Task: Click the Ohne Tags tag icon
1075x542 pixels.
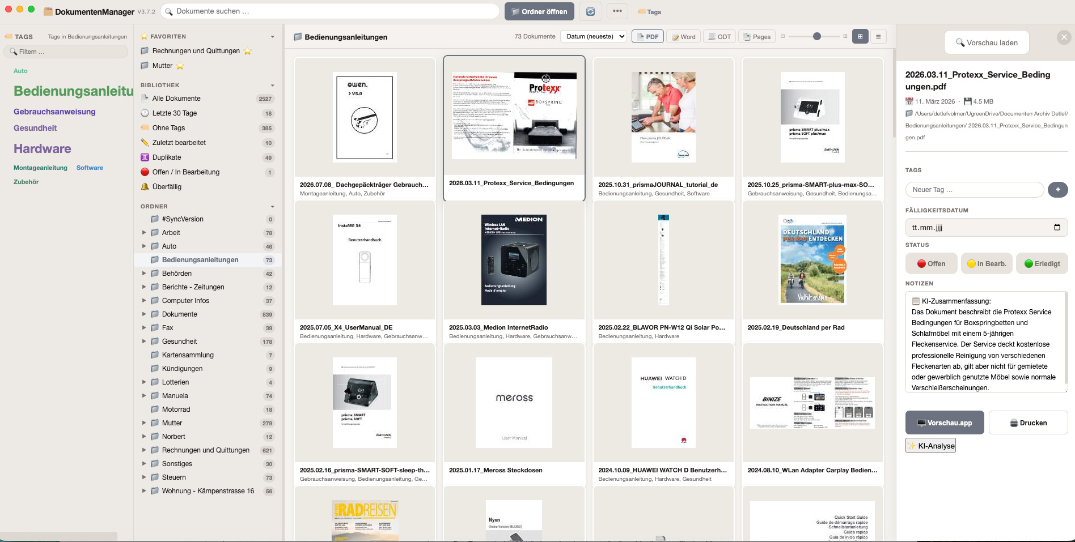Action: click(145, 128)
